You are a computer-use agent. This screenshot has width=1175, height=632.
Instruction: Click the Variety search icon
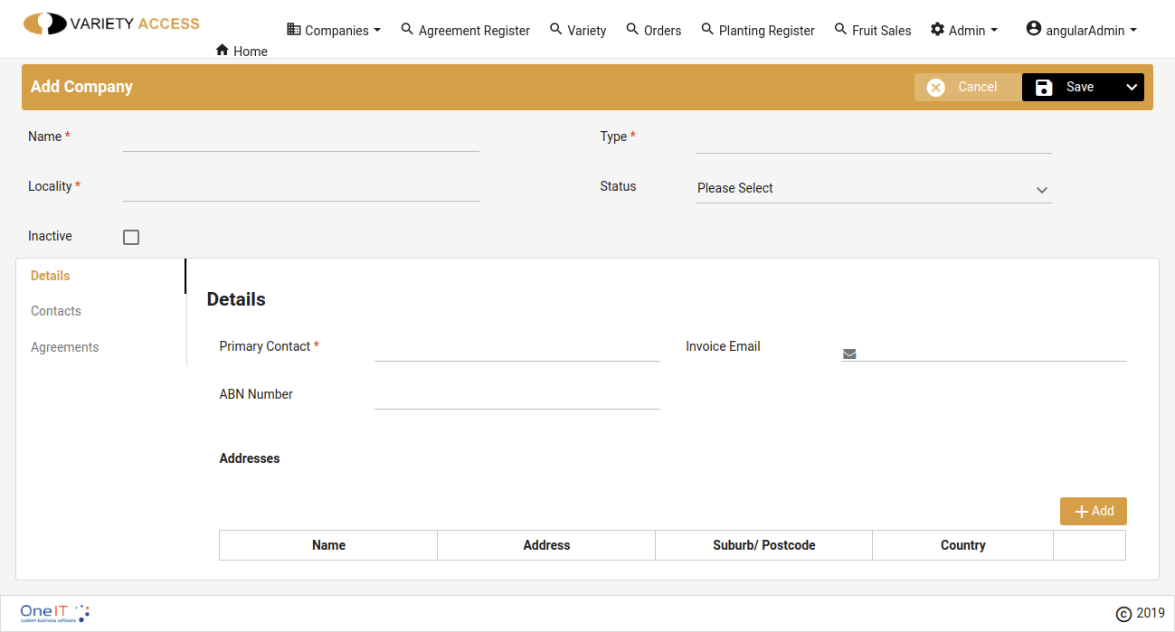[x=556, y=30]
